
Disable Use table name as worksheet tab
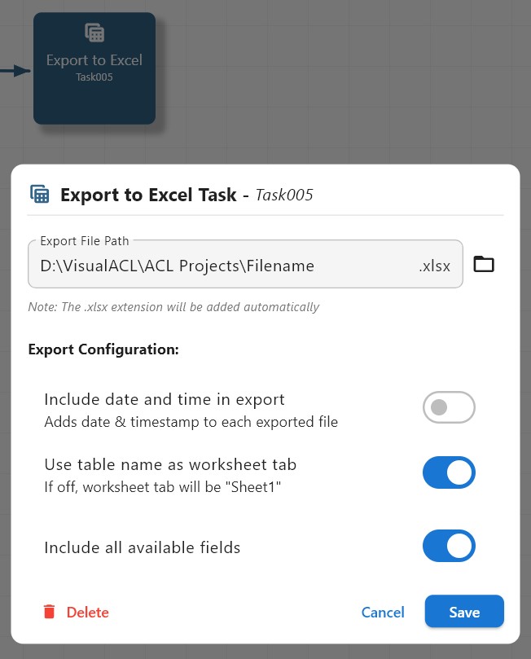(x=449, y=472)
